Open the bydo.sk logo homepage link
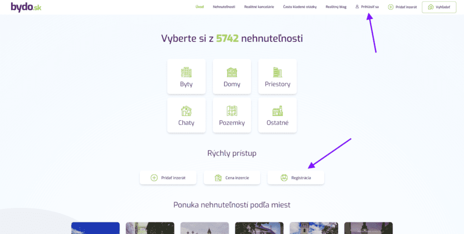The height and width of the screenshot is (234, 464). tap(26, 7)
